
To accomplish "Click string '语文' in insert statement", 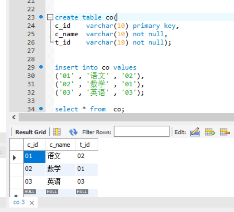I will pos(98,76).
